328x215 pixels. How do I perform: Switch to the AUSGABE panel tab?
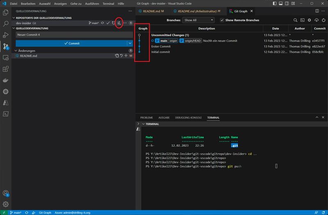point(164,118)
